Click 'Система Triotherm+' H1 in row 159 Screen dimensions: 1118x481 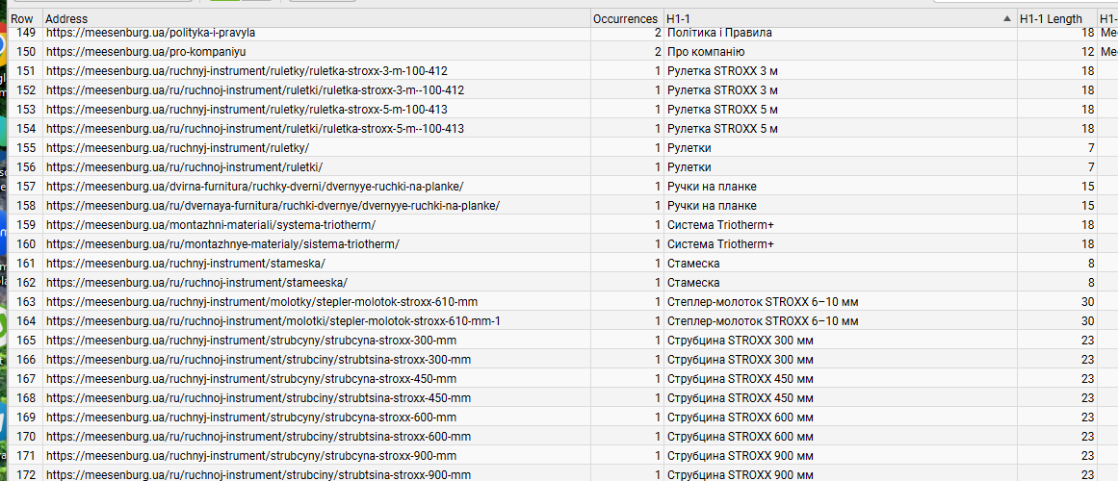click(720, 224)
